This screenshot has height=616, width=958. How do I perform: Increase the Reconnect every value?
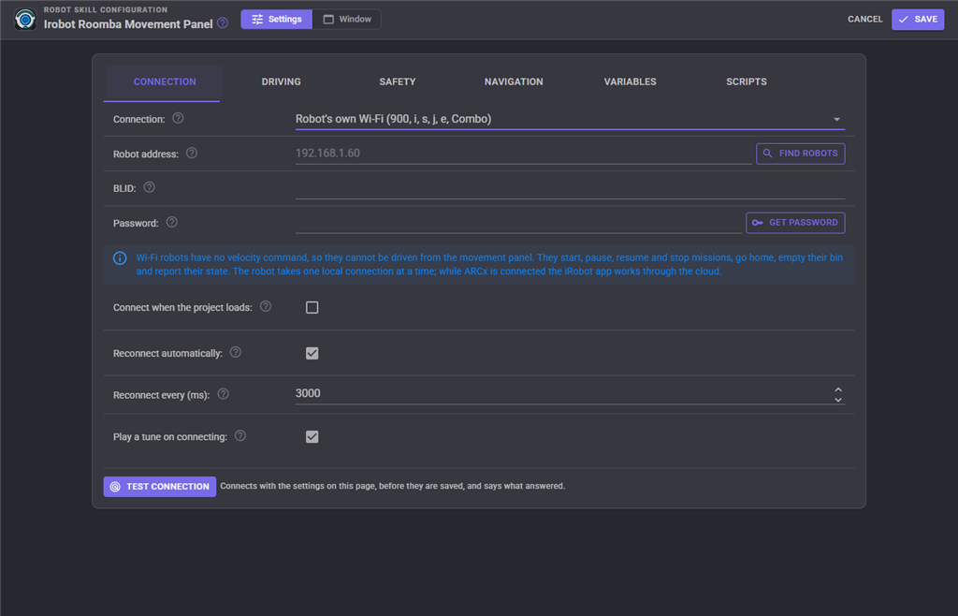coord(838,389)
